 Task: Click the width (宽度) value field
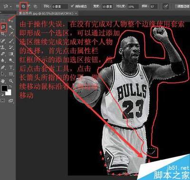click(107, 7)
